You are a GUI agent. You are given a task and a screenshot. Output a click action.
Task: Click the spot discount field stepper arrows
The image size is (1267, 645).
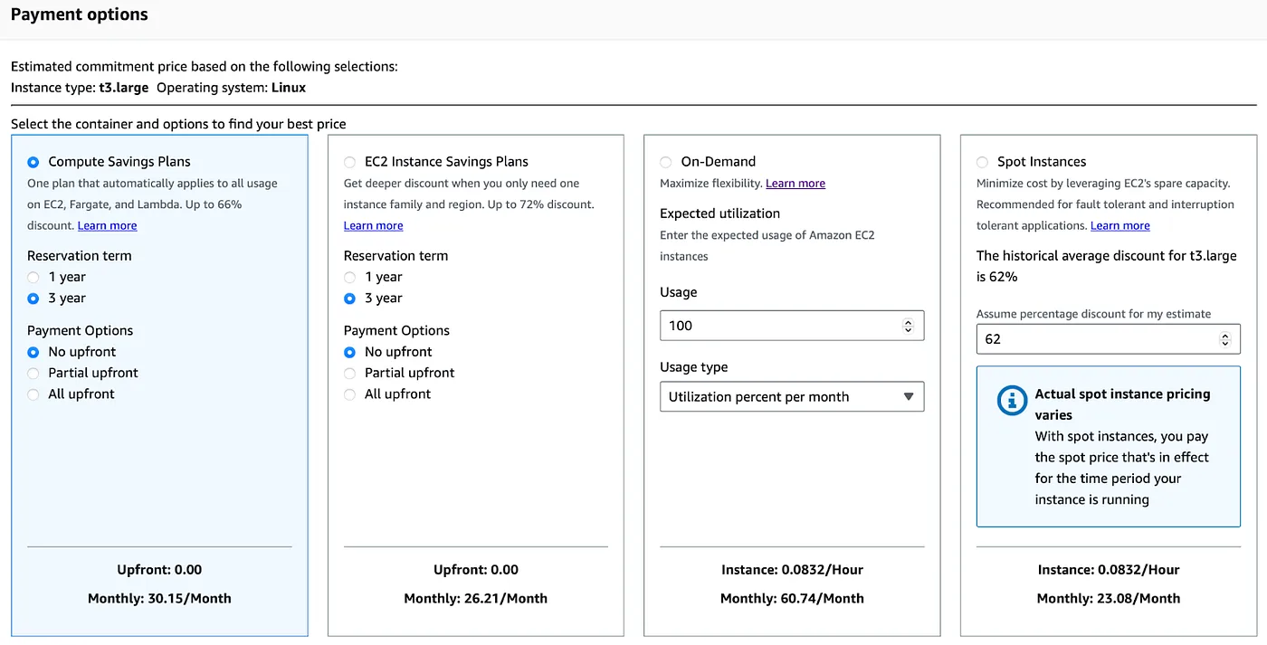(x=1225, y=339)
